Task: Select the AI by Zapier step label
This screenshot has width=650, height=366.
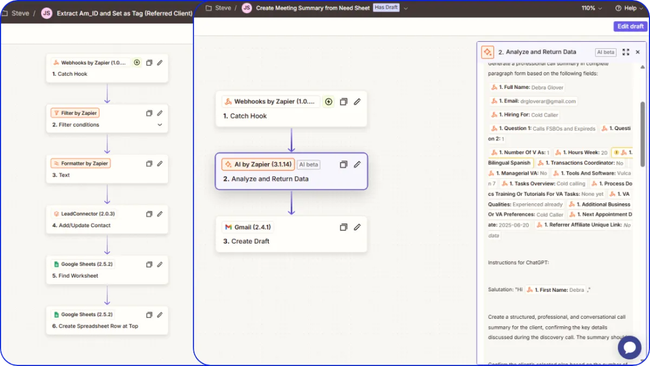Action: click(257, 164)
